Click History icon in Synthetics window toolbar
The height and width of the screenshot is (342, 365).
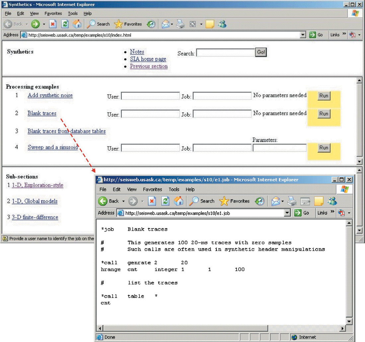tap(151, 24)
